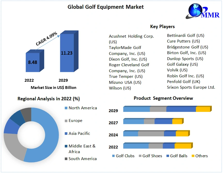Select Bettinardi Golf (US) in Key Players

coord(185,35)
